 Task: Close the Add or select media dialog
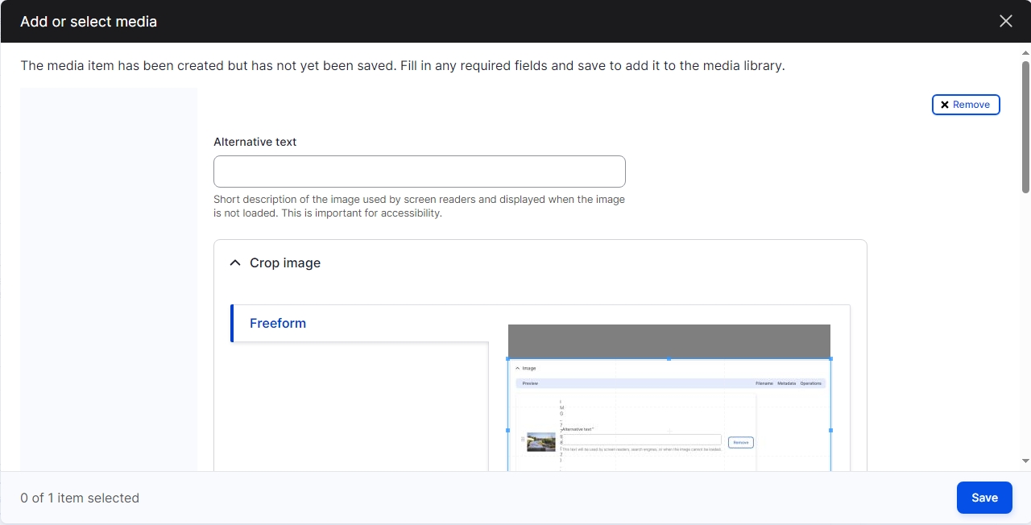1005,22
